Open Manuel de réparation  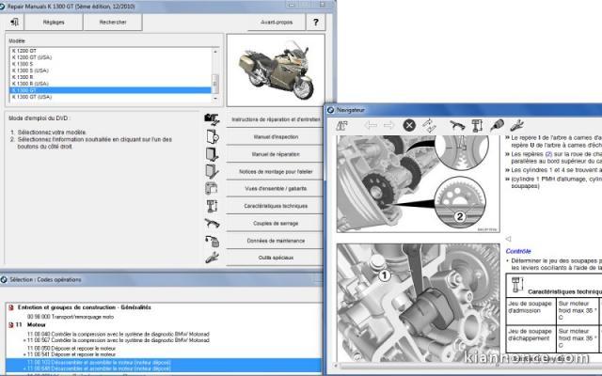coord(277,154)
